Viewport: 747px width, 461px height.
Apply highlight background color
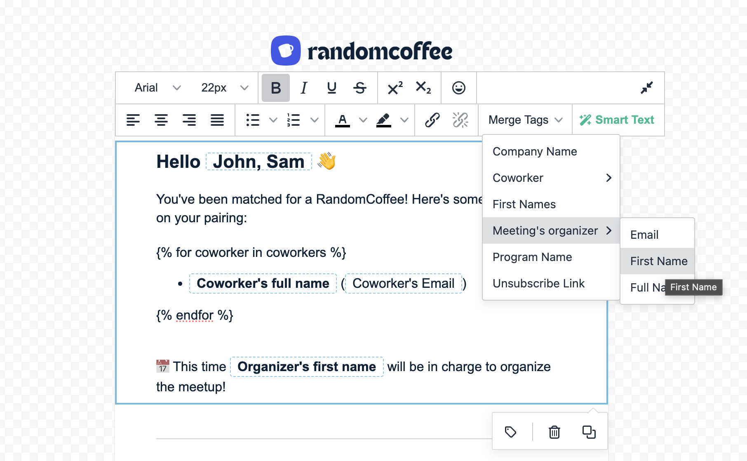tap(384, 120)
